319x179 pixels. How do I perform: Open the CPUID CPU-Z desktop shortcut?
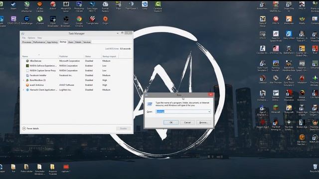[13, 20]
